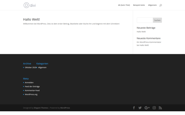Open Allgemein category link in footer
This screenshot has height=115, width=185.
(42, 67)
